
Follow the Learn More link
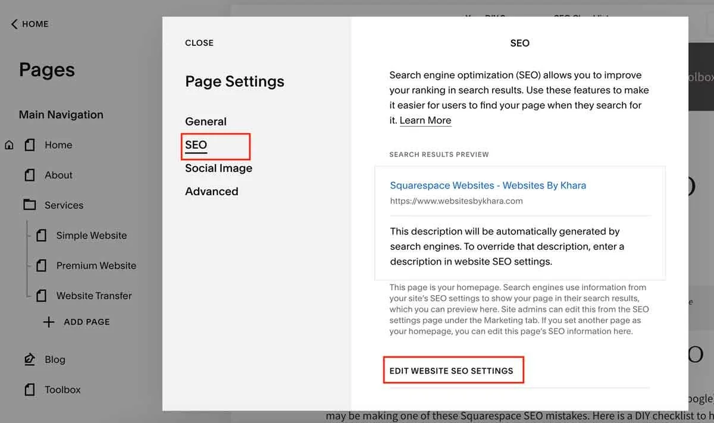click(x=425, y=120)
